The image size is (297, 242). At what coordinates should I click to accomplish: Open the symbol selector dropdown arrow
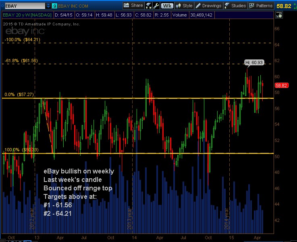pos(48,6)
